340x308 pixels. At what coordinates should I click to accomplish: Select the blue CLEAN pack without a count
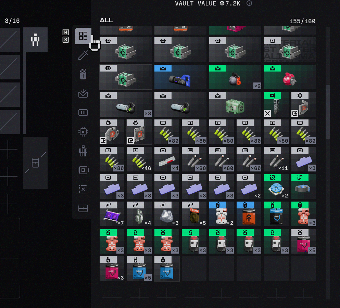pyautogui.click(x=166, y=269)
